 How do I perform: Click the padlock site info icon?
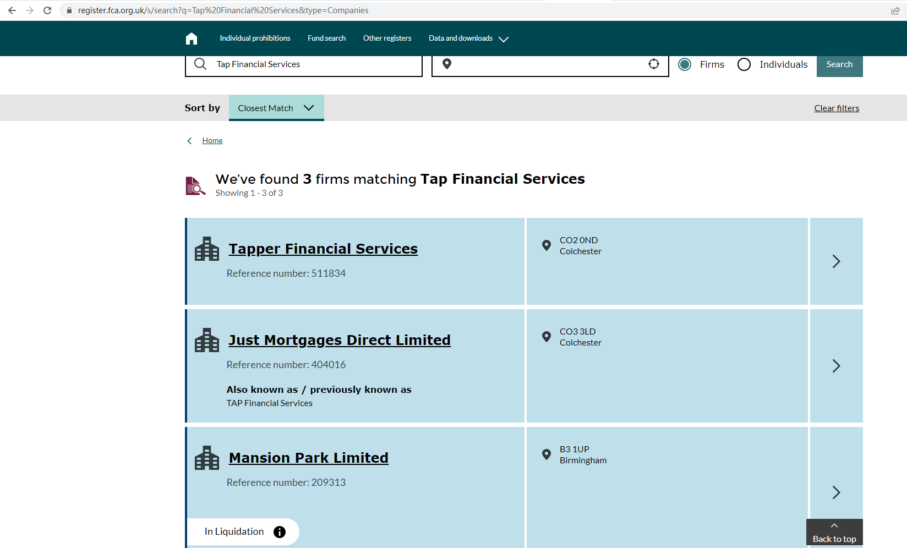click(x=69, y=10)
